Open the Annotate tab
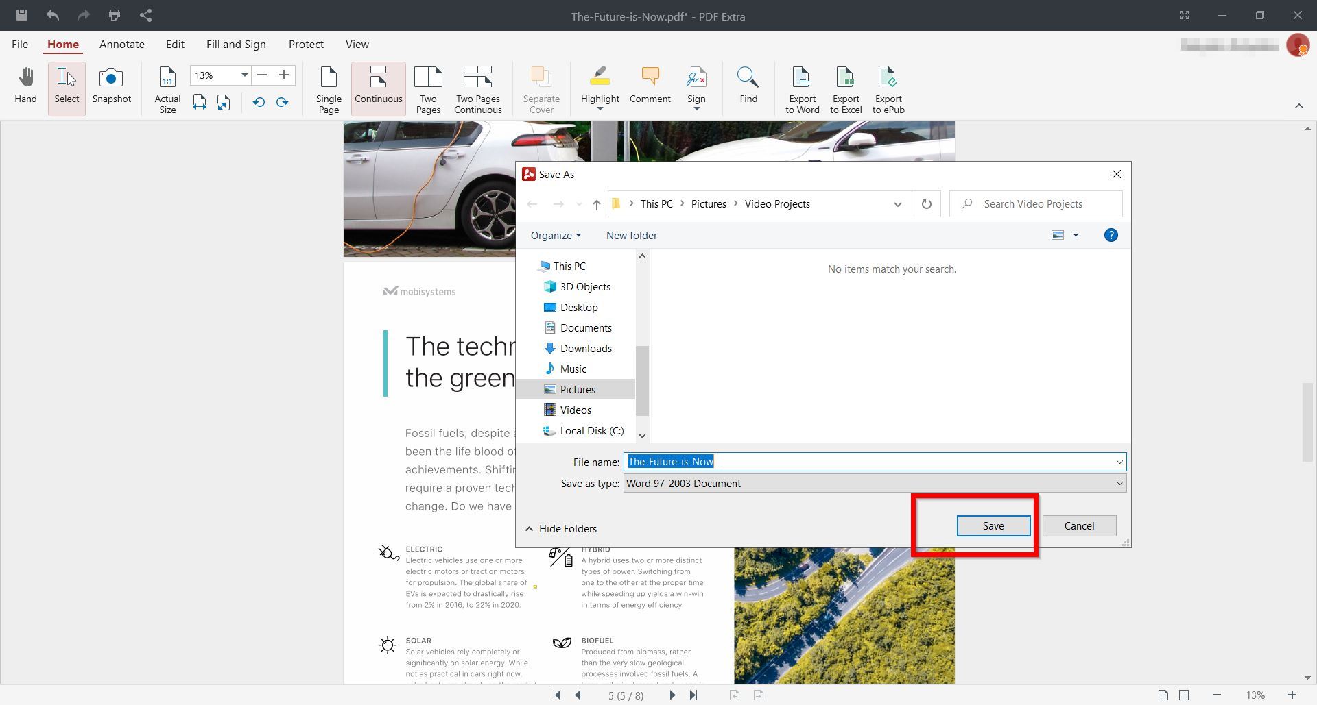 [x=121, y=45]
